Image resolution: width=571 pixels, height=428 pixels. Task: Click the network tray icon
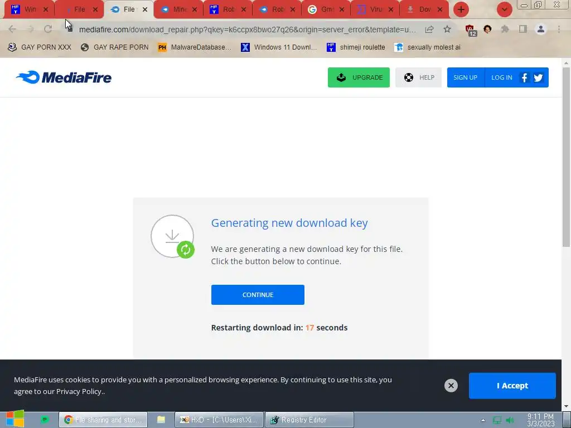tap(497, 420)
